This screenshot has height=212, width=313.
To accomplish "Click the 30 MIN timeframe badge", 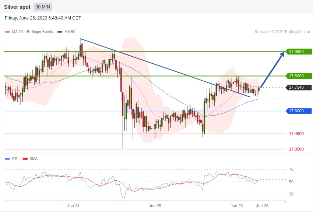I will click(43, 7).
